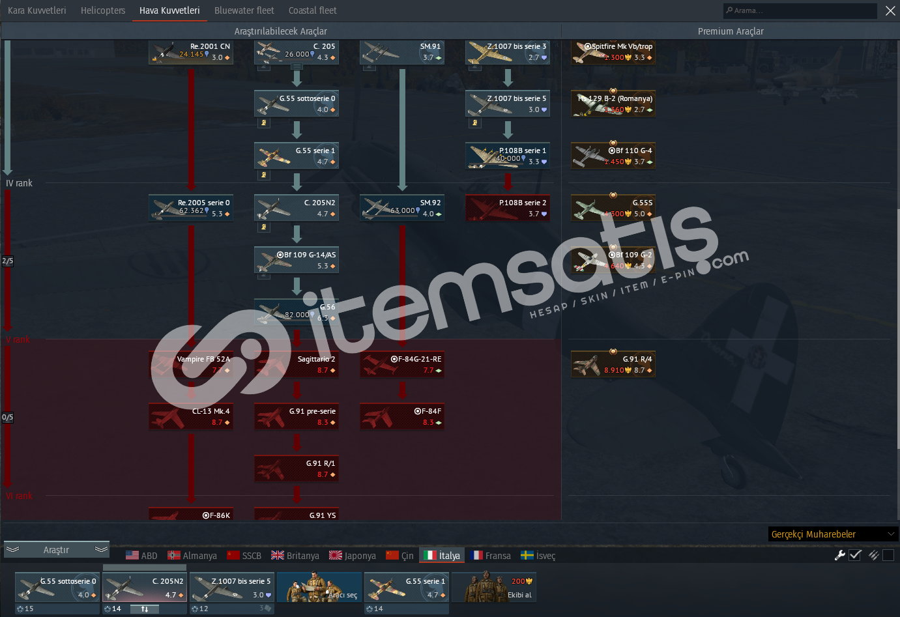900x617 pixels.
Task: Click the ammunition rockets auto-refill icon
Action: [873, 555]
